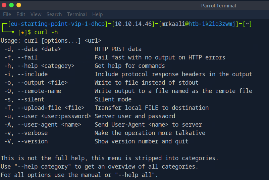Viewport: 269px width, 180px height.
Task: Click the 'Usage: curl [options...] <url>' line
Action: (x=51, y=41)
